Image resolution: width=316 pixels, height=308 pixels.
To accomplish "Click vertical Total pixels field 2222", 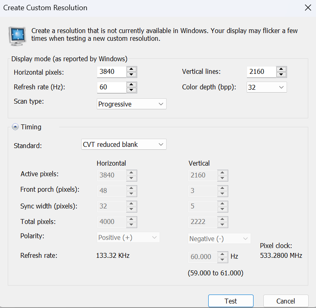I will pyautogui.click(x=203, y=222).
